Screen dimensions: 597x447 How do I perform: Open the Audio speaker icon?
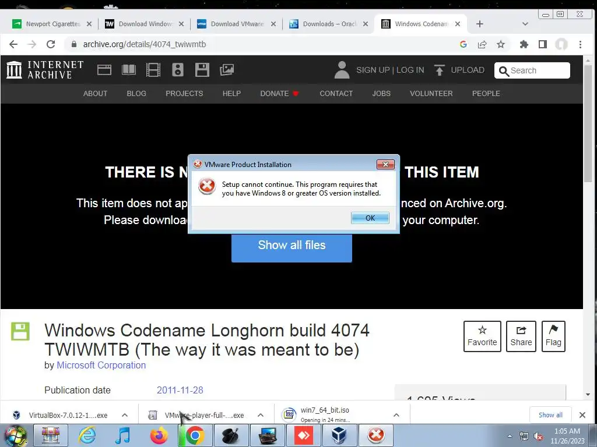(178, 70)
